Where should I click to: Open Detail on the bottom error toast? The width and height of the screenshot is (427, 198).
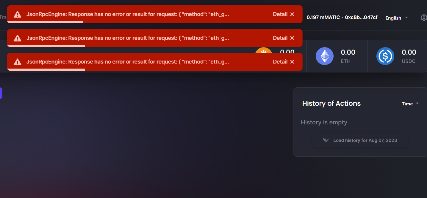click(x=280, y=62)
